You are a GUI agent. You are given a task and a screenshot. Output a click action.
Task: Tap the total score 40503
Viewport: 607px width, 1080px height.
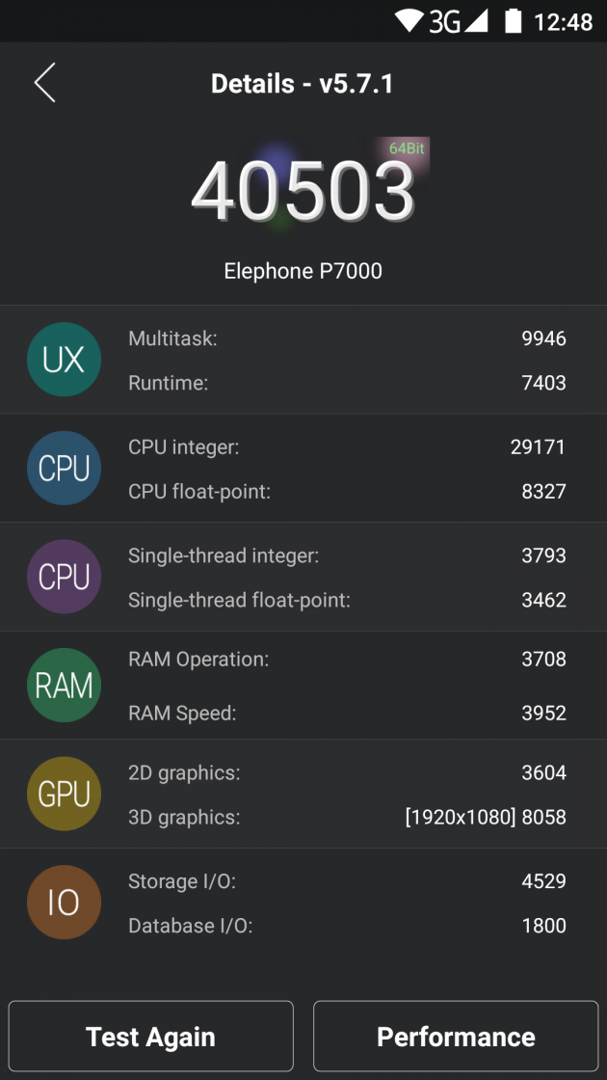(303, 191)
